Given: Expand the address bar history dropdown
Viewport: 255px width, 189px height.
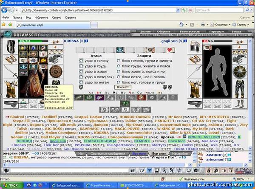Looking at the screenshot, I should click(178, 10).
